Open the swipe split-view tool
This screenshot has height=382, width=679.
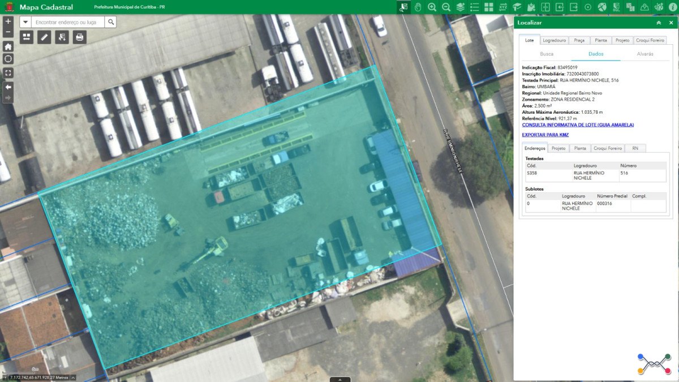(545, 7)
